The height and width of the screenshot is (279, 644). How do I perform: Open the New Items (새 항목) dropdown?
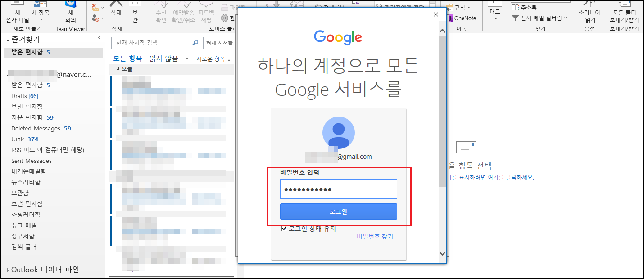coord(41,13)
